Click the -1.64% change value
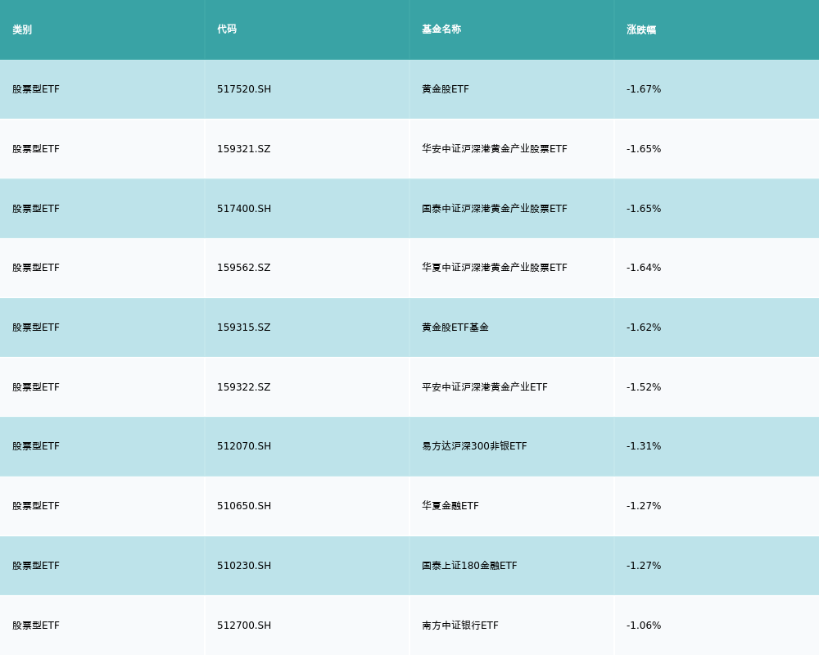 (644, 268)
